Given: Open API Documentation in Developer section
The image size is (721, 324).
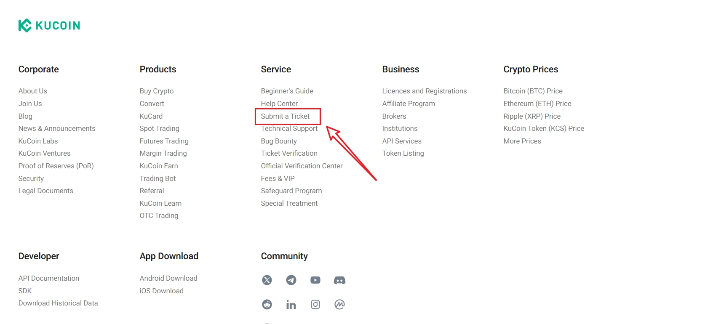Looking at the screenshot, I should (49, 279).
